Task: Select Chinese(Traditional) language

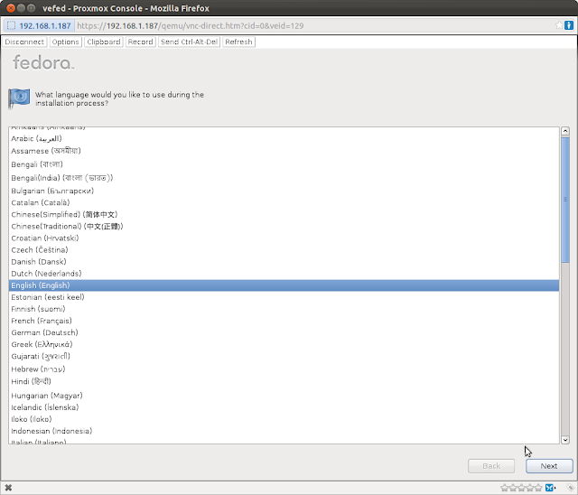Action: (284, 227)
